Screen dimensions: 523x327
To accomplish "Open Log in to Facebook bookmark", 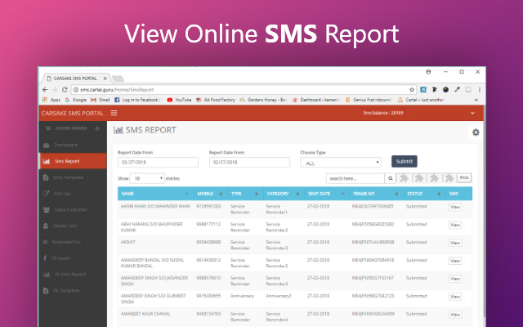I will pyautogui.click(x=137, y=100).
